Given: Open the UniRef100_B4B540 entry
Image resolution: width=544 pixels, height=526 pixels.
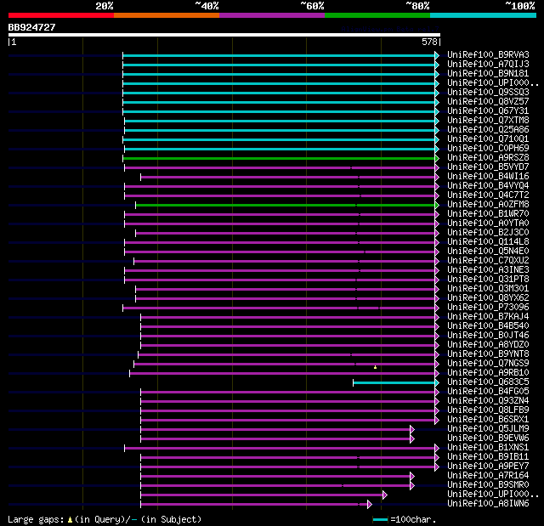Looking at the screenshot, I should pyautogui.click(x=488, y=326).
